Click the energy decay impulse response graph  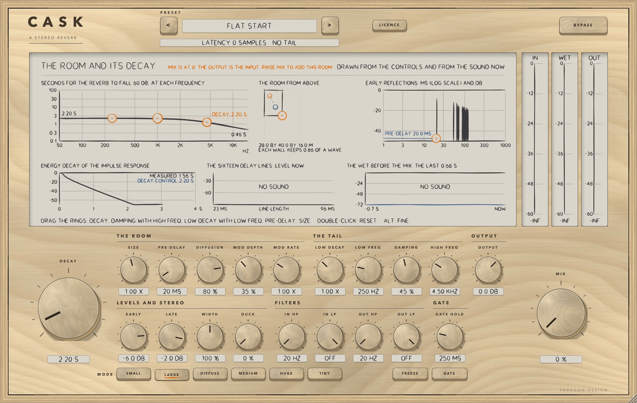127,189
